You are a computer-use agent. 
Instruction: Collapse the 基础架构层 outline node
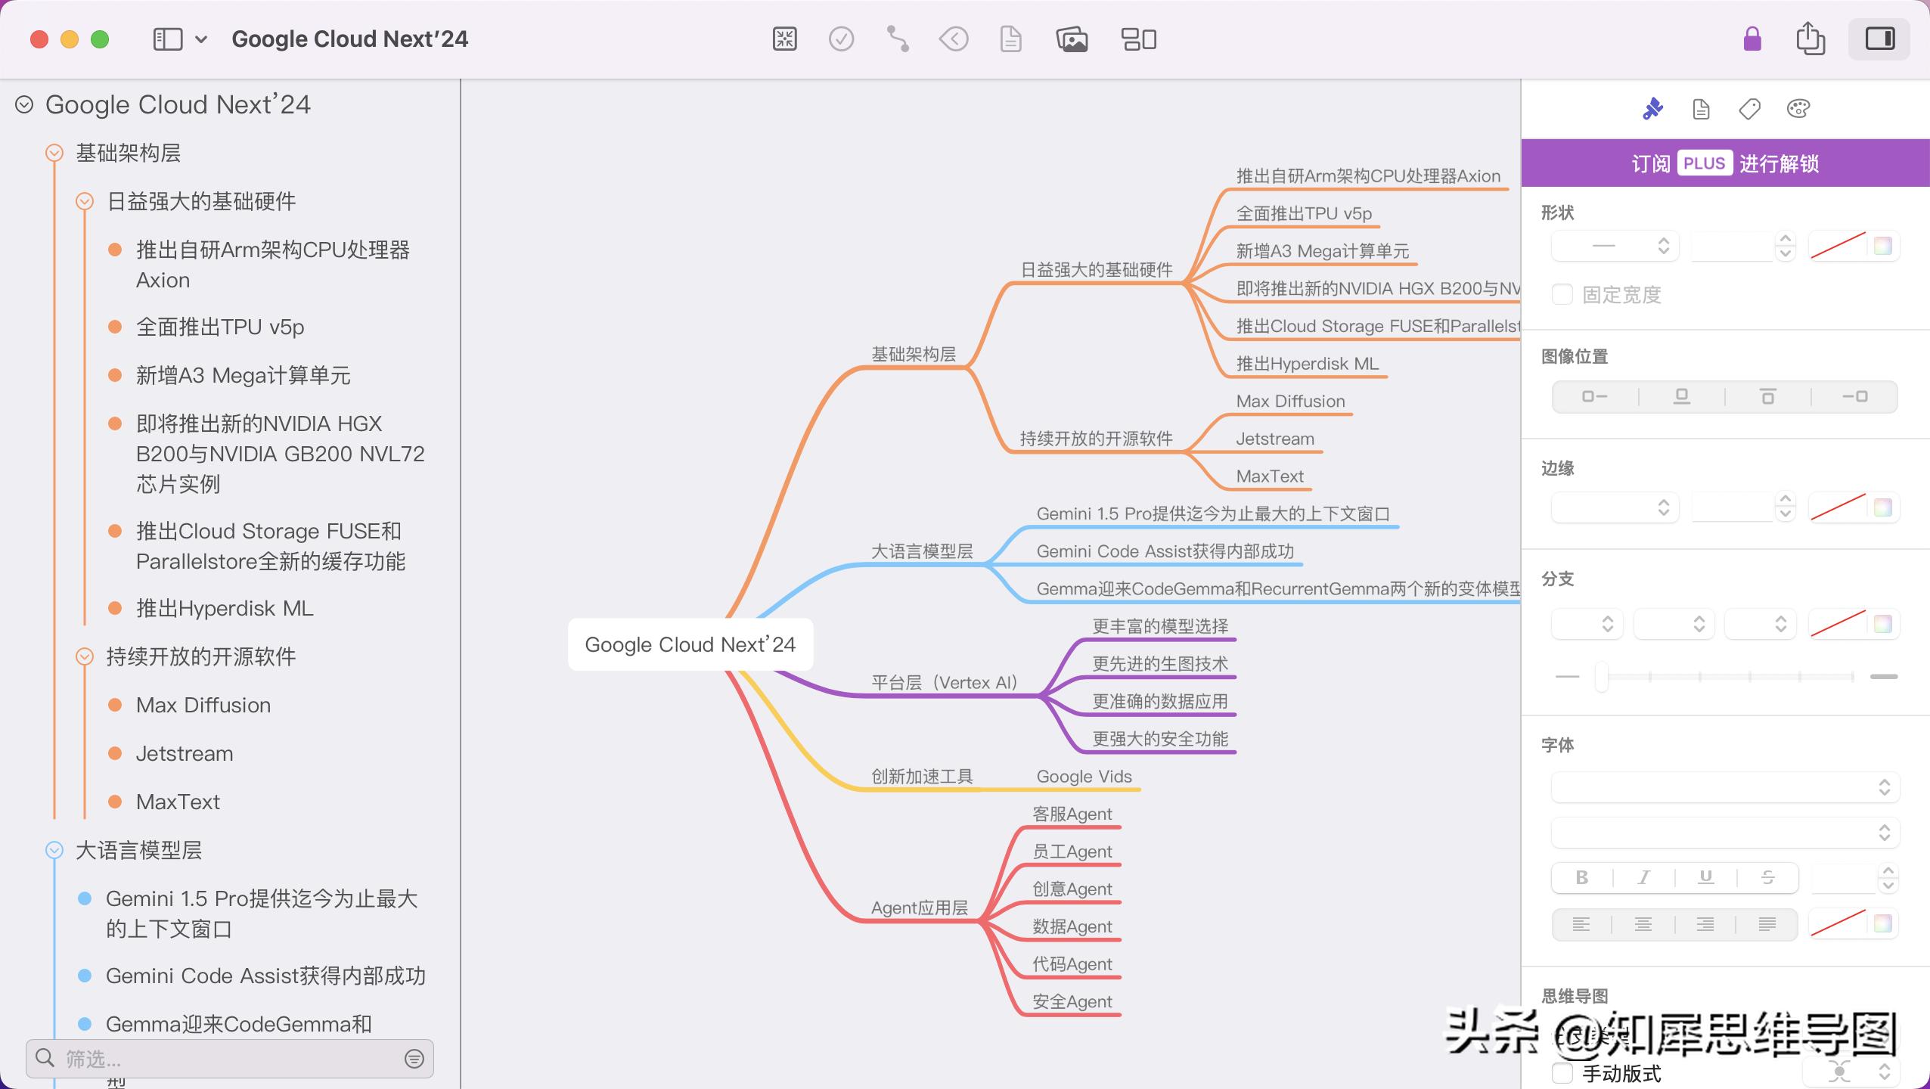click(54, 153)
